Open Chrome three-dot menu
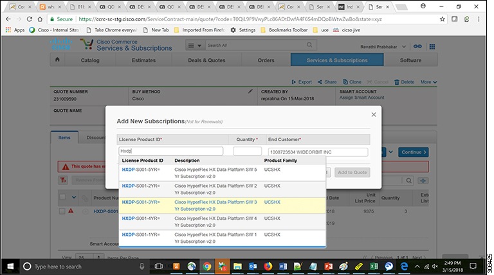 (x=479, y=19)
